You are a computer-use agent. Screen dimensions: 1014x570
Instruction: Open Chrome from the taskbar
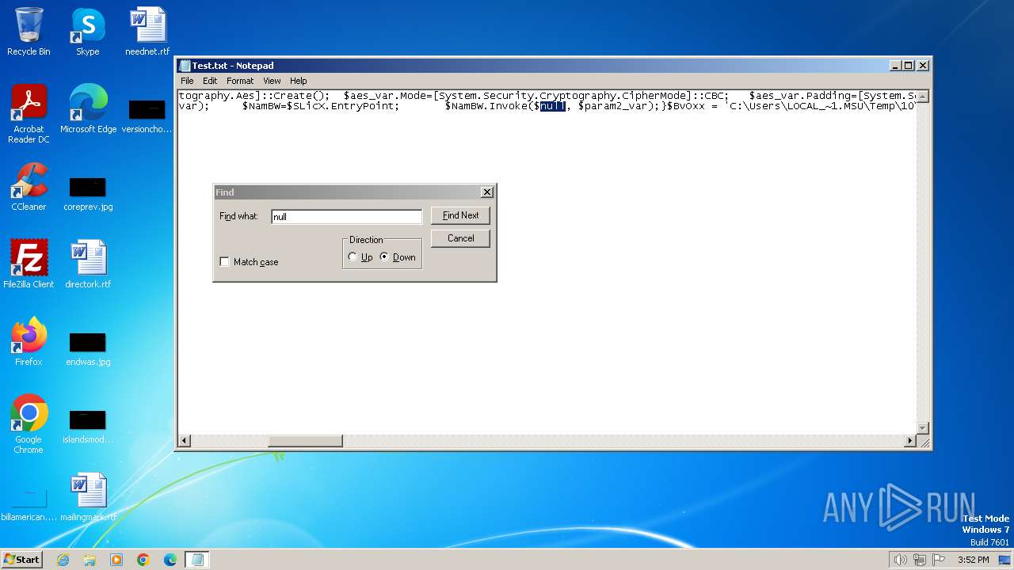tap(143, 560)
